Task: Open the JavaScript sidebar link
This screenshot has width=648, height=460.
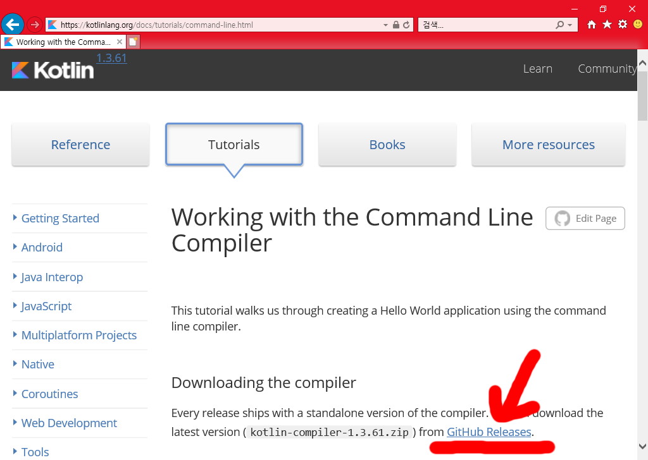Action: (46, 306)
